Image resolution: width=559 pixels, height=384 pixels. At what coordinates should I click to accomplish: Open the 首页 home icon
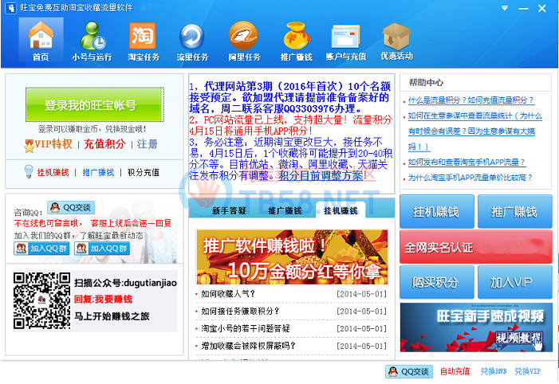pyautogui.click(x=41, y=40)
